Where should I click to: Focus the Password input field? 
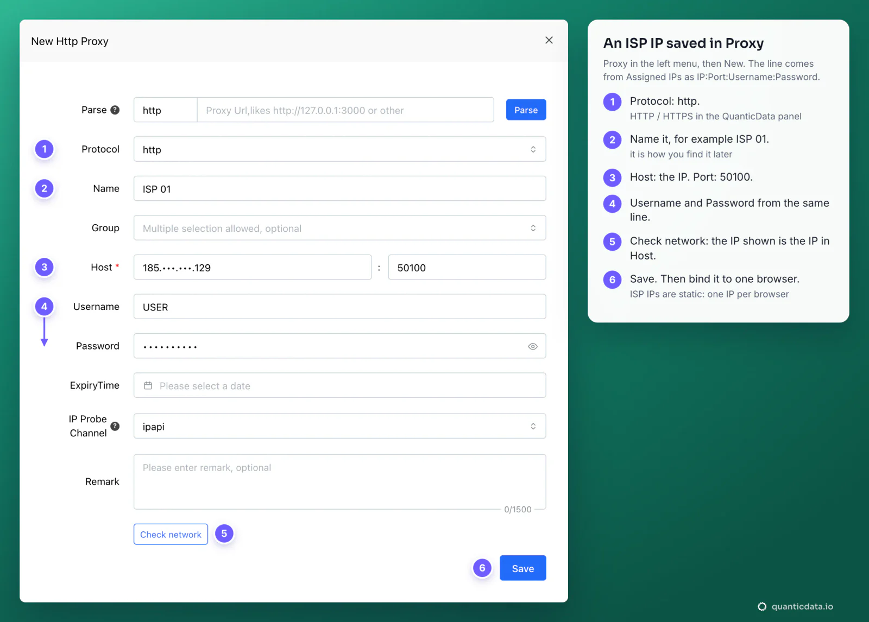340,346
